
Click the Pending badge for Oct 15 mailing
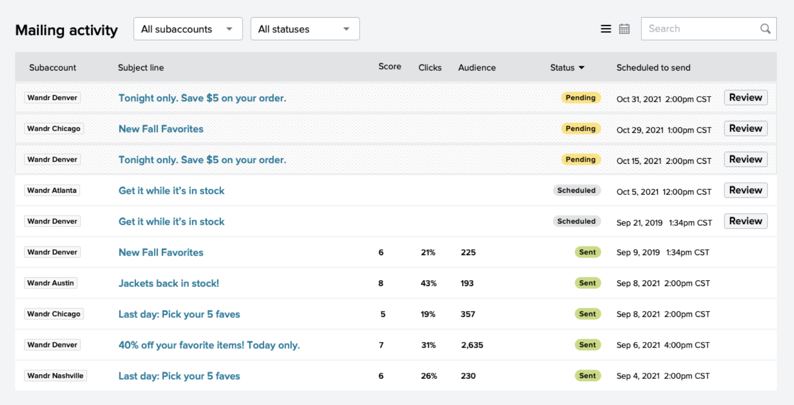pyautogui.click(x=580, y=160)
